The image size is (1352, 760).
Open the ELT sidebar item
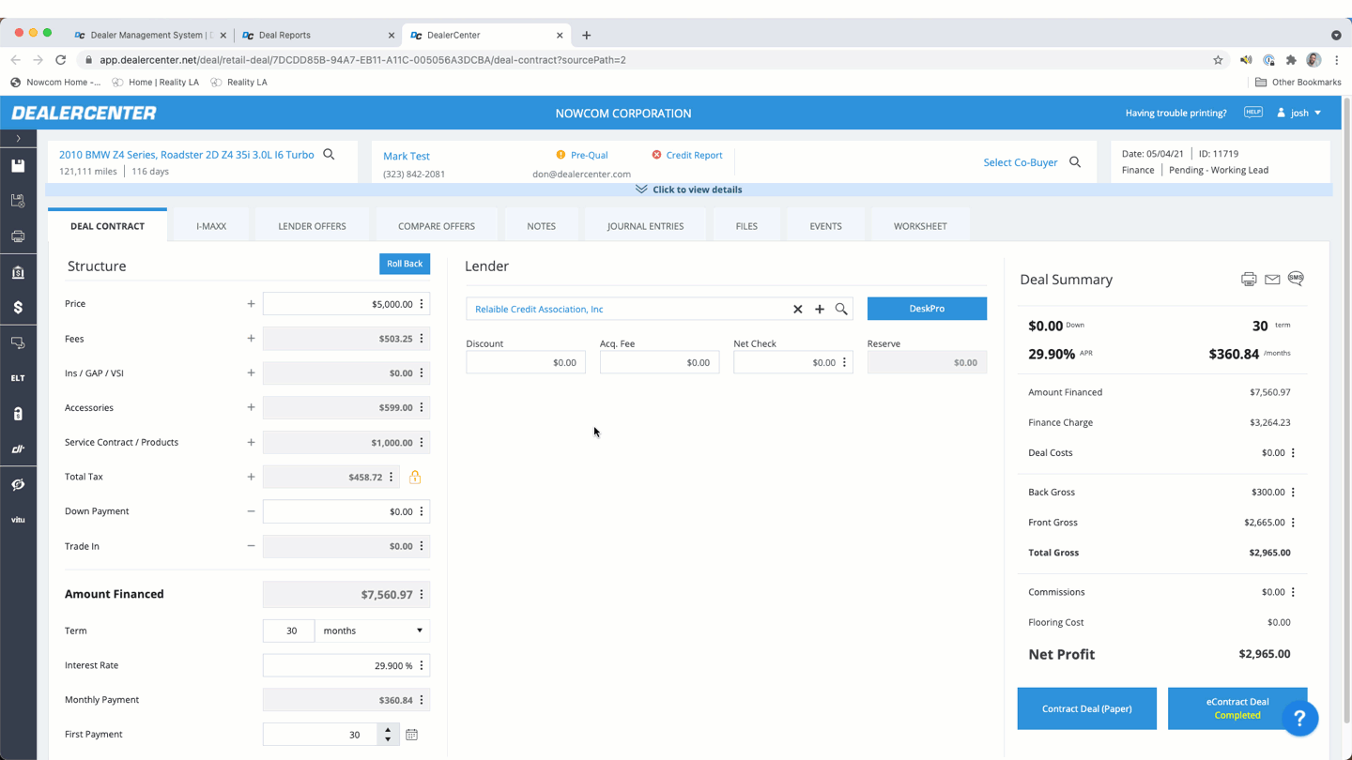(18, 378)
